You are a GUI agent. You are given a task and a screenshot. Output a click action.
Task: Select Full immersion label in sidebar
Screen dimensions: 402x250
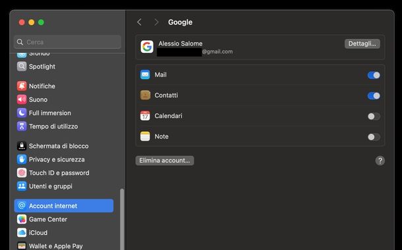pos(50,113)
